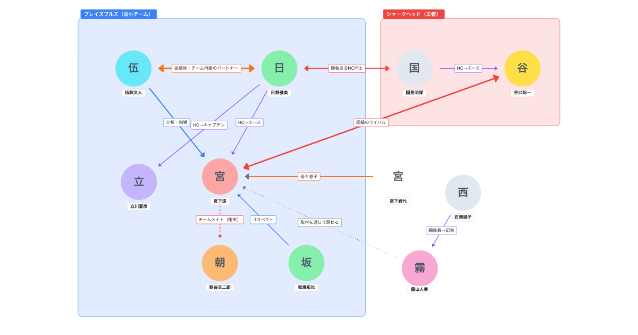Screen dimensions: 638x335
Task: Select the 編集長→記者 edge label
Action: 441,230
